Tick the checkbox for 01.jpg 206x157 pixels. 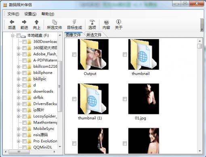coord(125,99)
